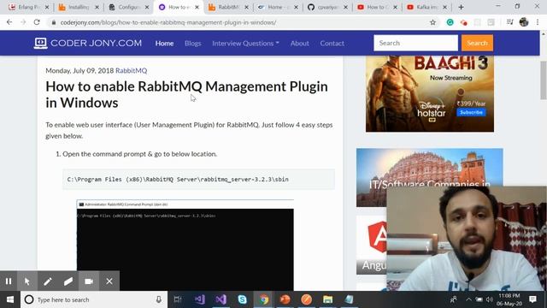This screenshot has width=547, height=308.
Task: Click the microphone icon in taskbar search
Action: [x=158, y=299]
